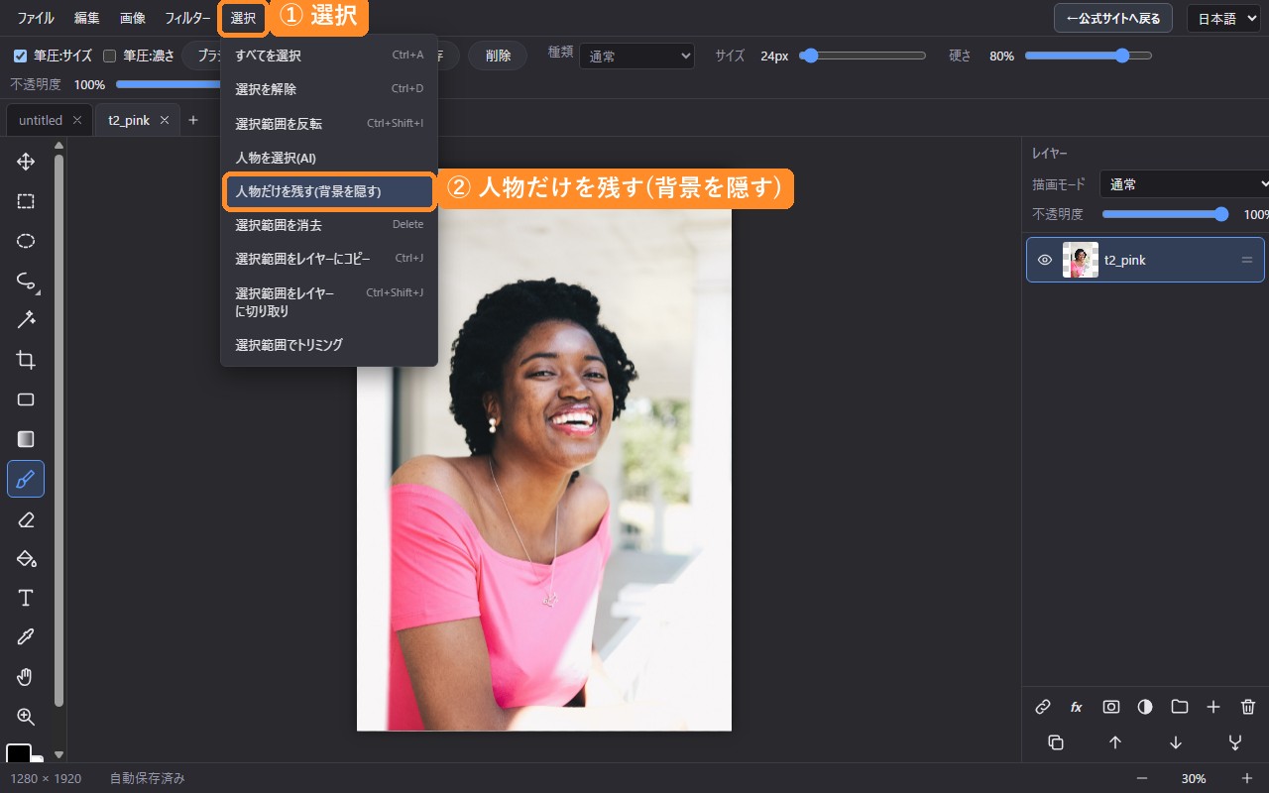1269x793 pixels.
Task: Click the 削除 button
Action: click(498, 56)
